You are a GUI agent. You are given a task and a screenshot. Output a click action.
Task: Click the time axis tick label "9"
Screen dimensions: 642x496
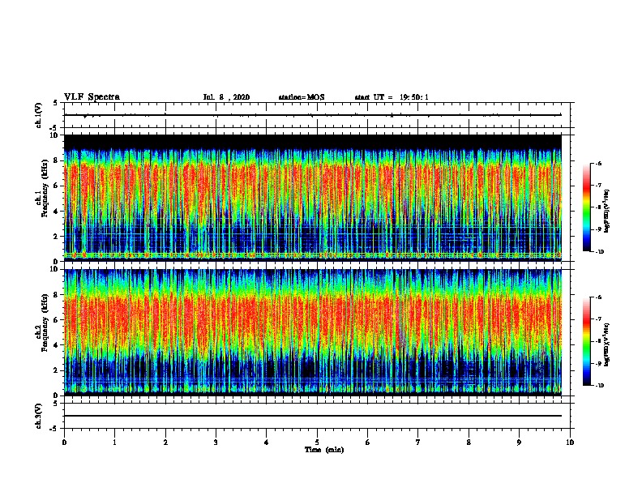[x=519, y=443]
